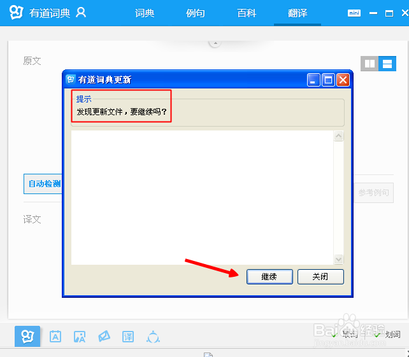This screenshot has width=409, height=357.
Task: Switch to the 词典 tab
Action: coord(145,13)
